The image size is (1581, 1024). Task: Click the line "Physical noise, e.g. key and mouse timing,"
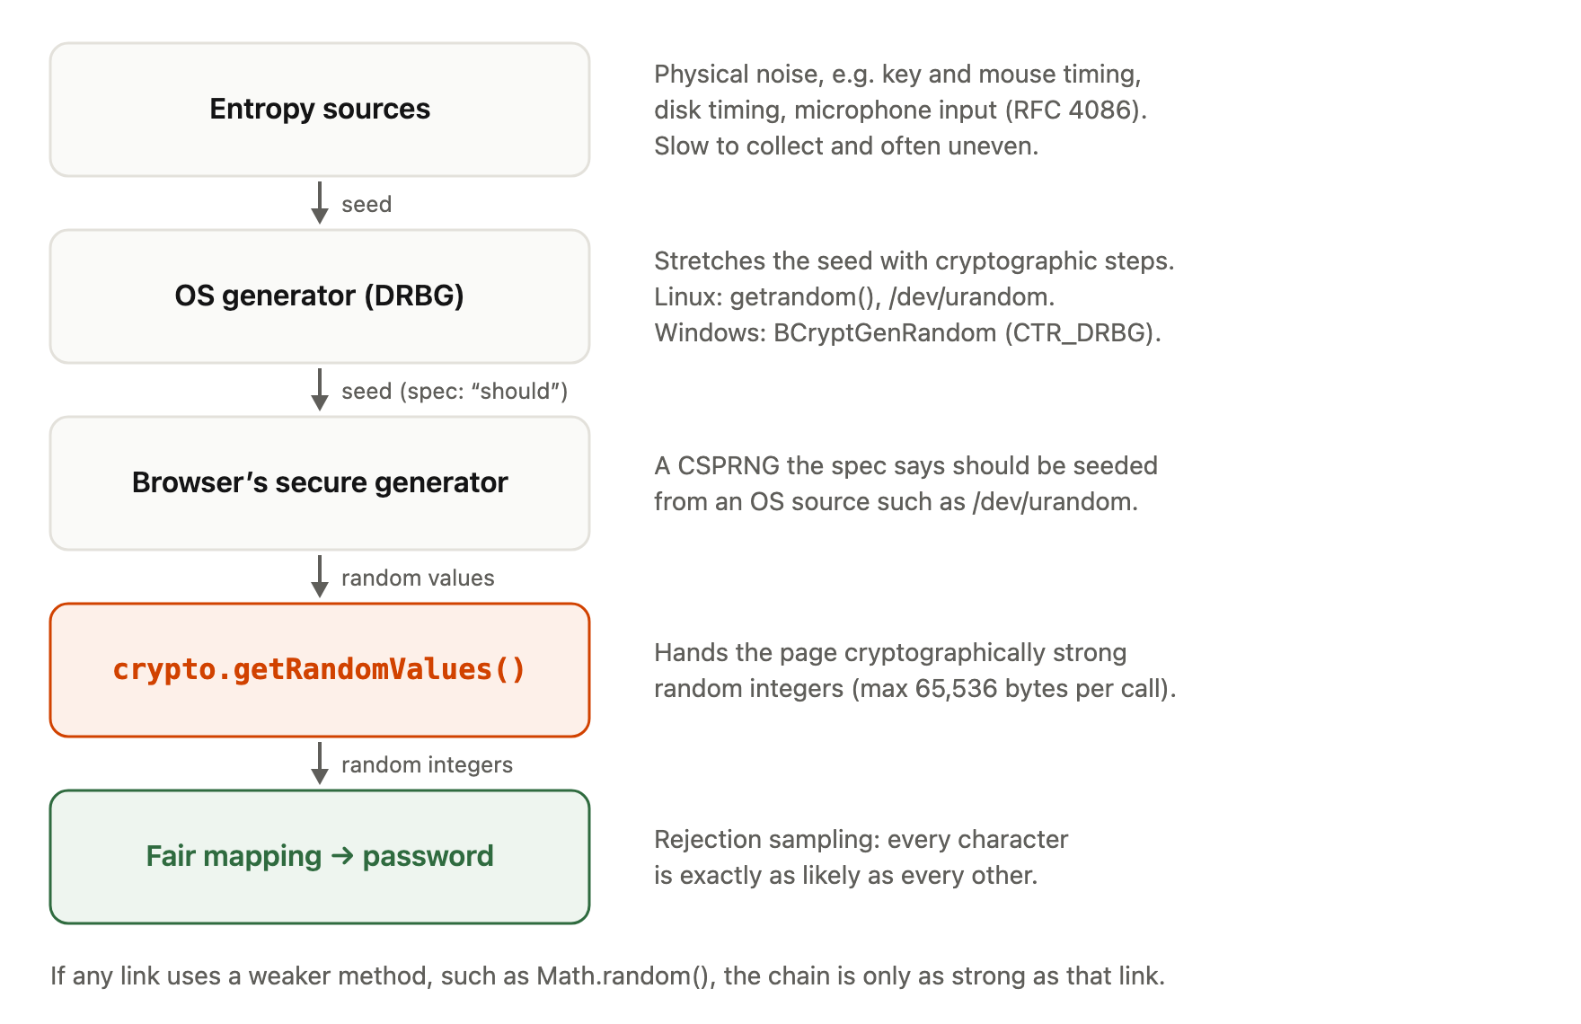point(897,75)
